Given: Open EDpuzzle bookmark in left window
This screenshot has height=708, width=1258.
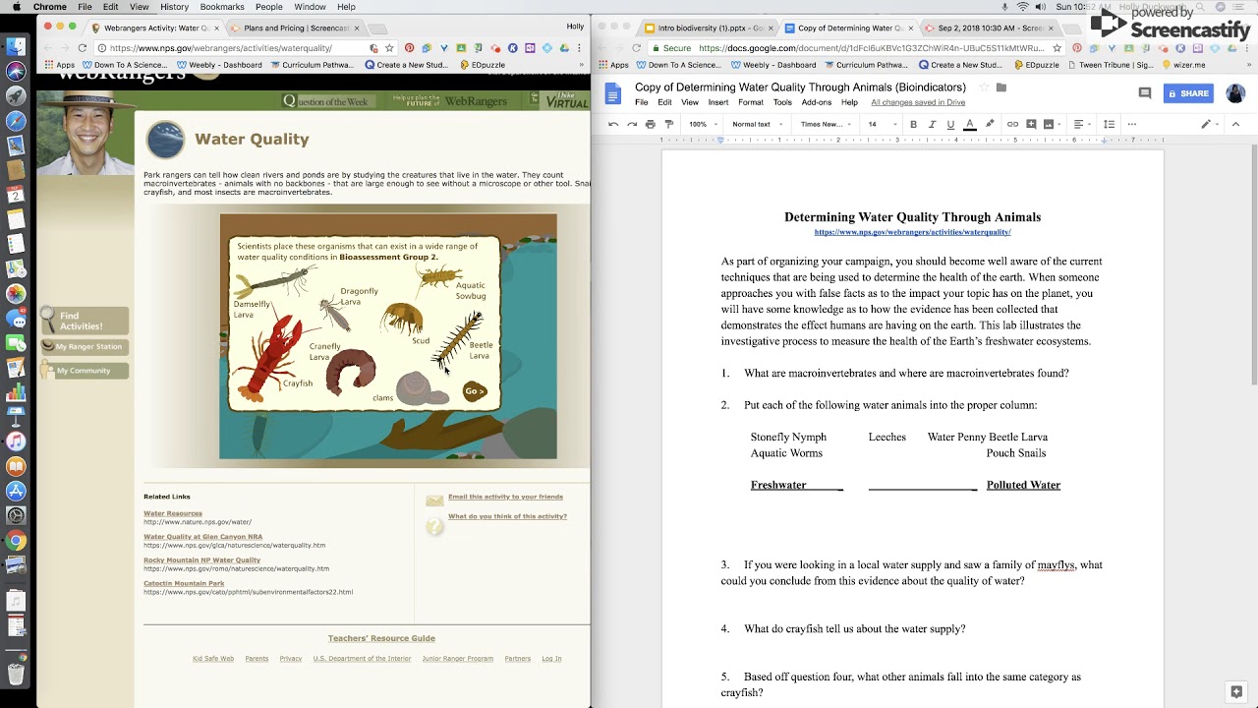Looking at the screenshot, I should tap(482, 65).
